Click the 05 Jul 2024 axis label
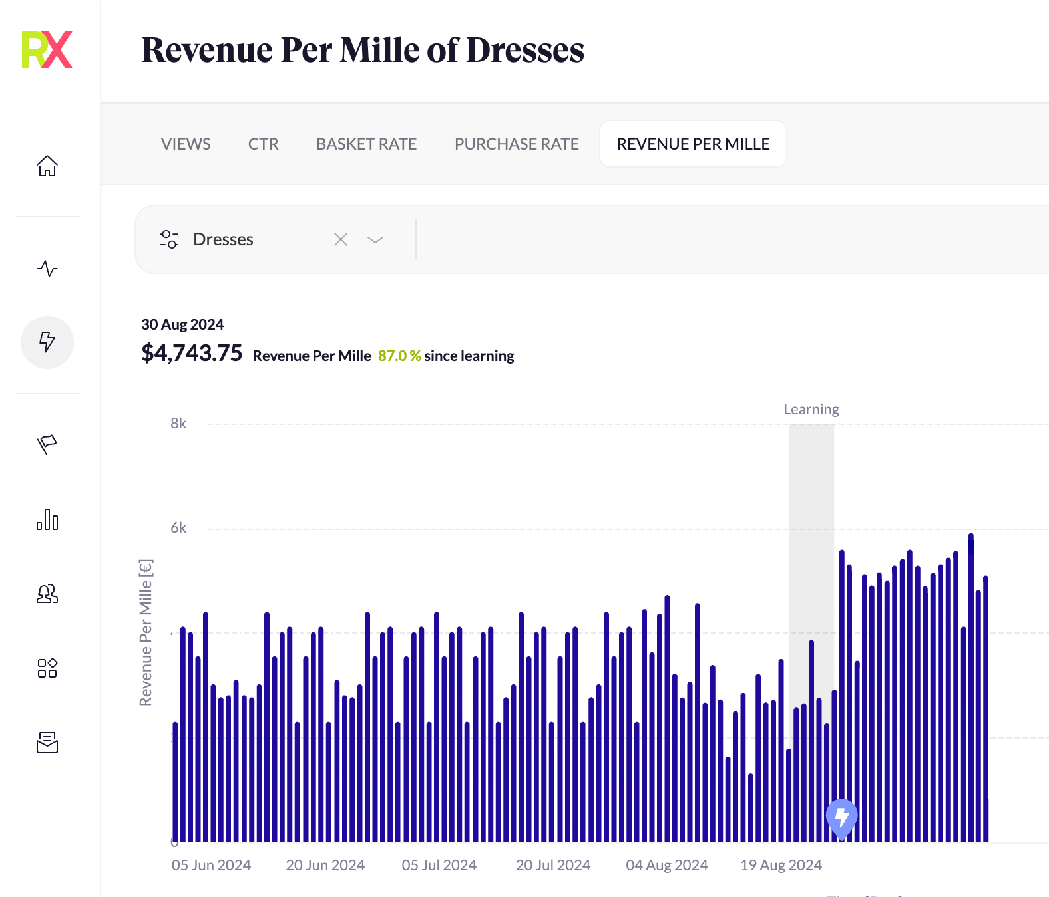 click(439, 865)
